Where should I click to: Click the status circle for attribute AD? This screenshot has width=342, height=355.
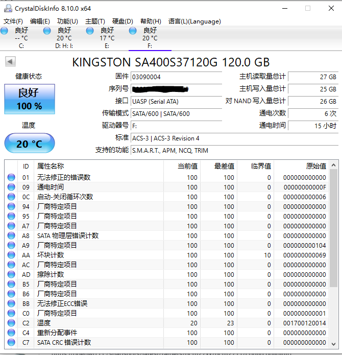tap(11, 274)
